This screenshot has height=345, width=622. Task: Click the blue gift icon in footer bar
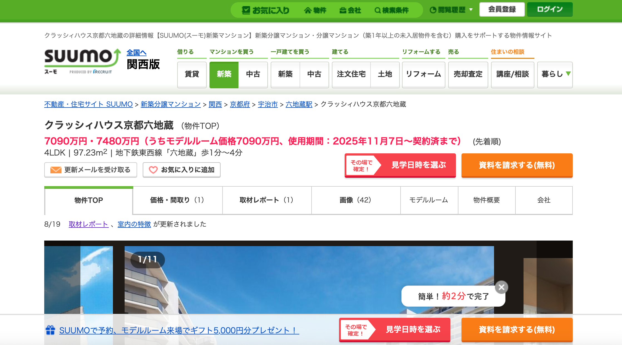50,330
